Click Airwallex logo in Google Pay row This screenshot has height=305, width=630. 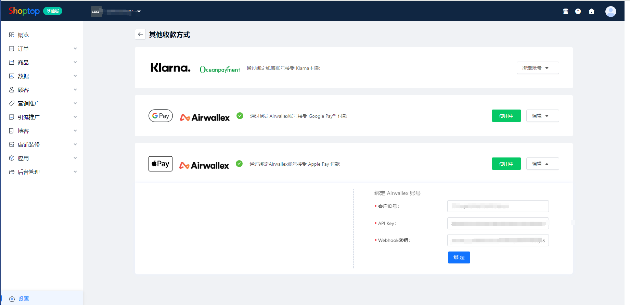coord(205,117)
